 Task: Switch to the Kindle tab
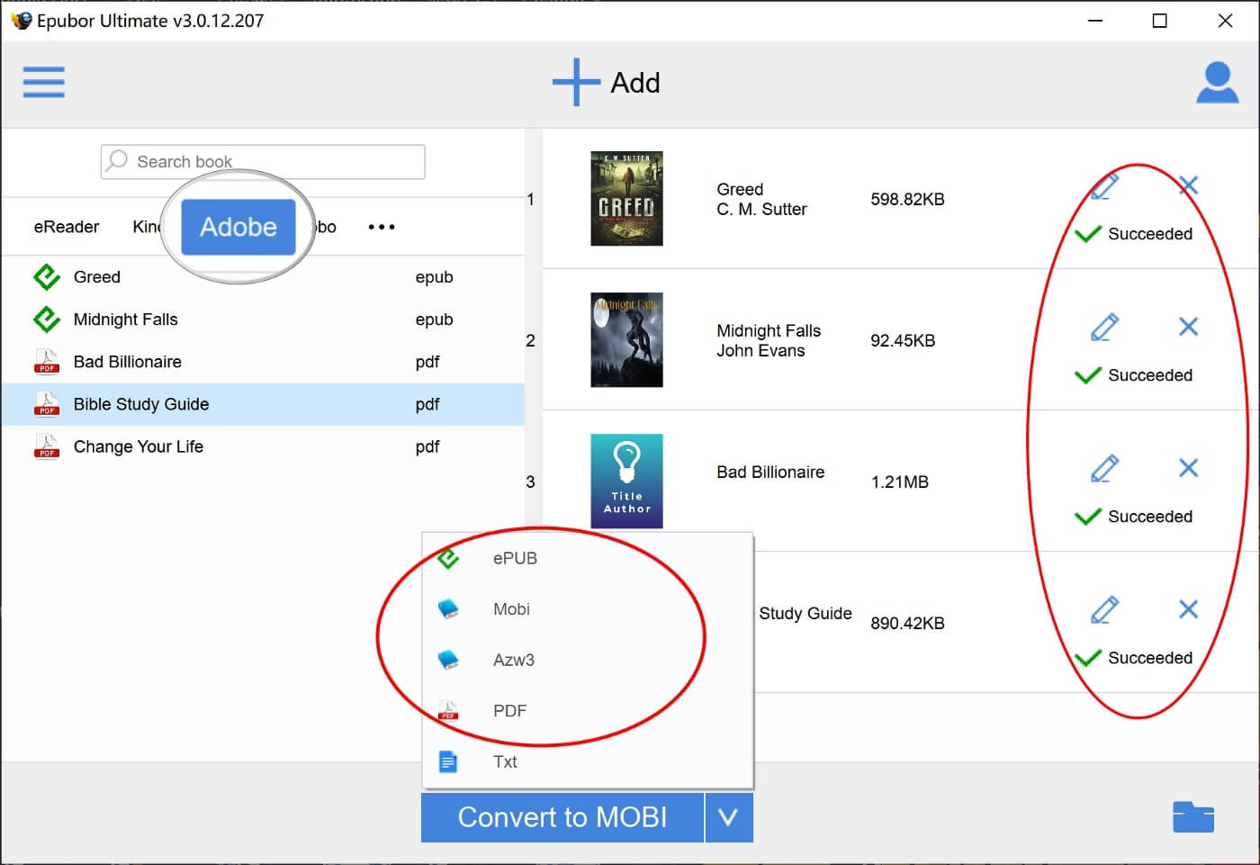tap(146, 227)
